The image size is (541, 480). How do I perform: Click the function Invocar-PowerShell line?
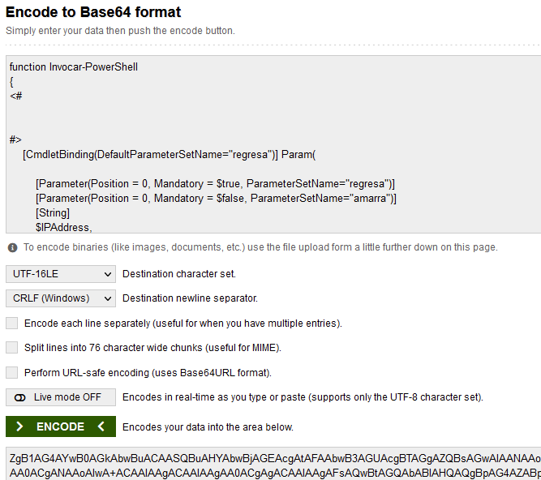74,67
